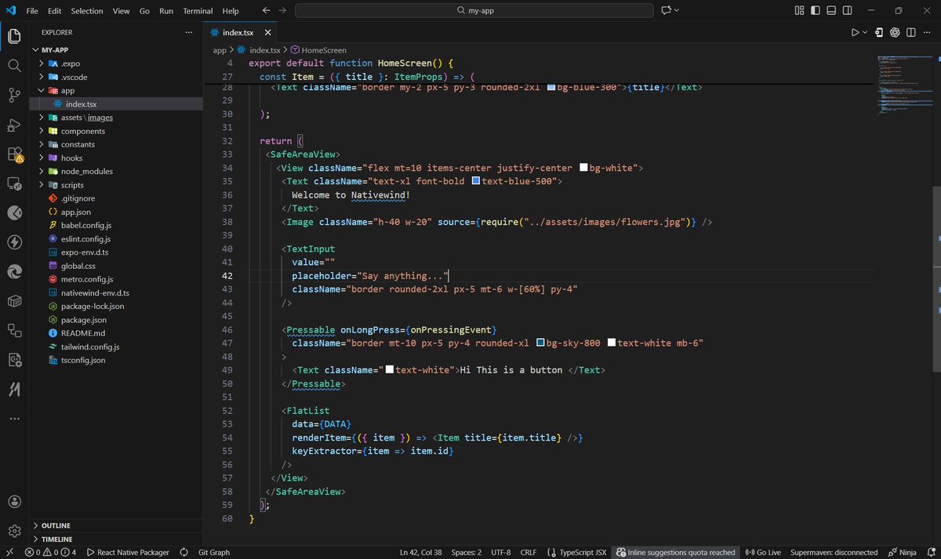Viewport: 941px width, 559px height.
Task: Toggle the secondary sidebar visibility
Action: [847, 10]
